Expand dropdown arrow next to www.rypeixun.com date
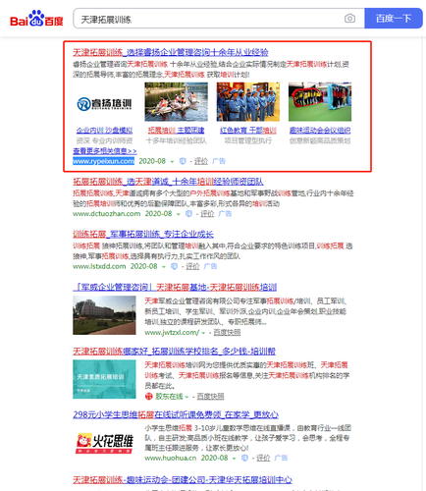The width and height of the screenshot is (426, 491). (x=172, y=161)
